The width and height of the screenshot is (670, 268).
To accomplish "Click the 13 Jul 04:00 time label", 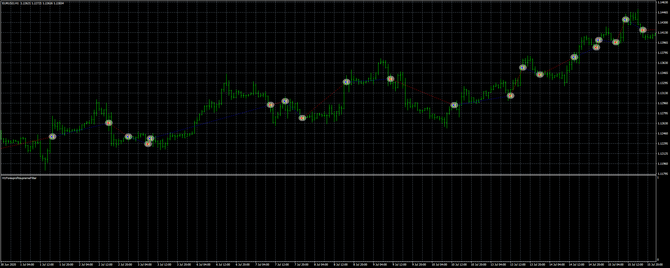I will point(498,265).
